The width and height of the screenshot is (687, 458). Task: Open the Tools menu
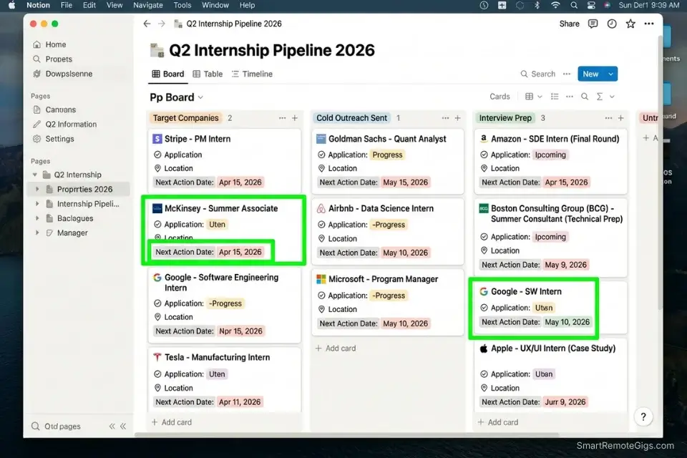pyautogui.click(x=182, y=5)
